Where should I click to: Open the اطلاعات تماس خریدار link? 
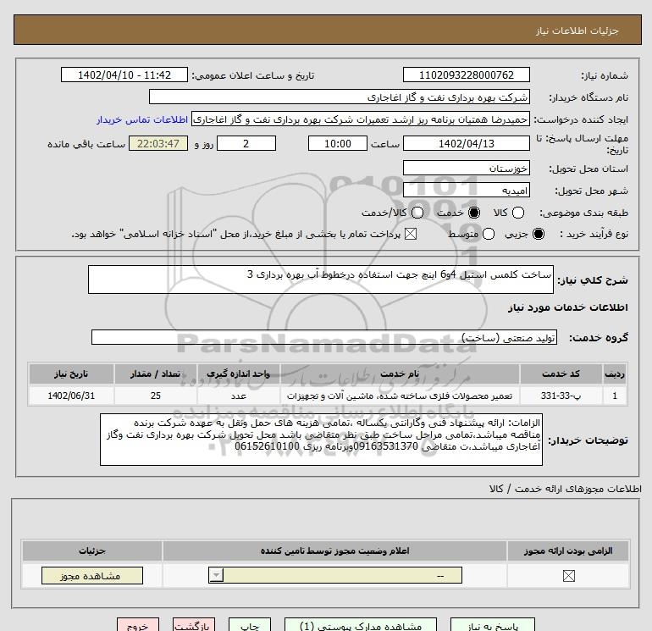(x=142, y=119)
